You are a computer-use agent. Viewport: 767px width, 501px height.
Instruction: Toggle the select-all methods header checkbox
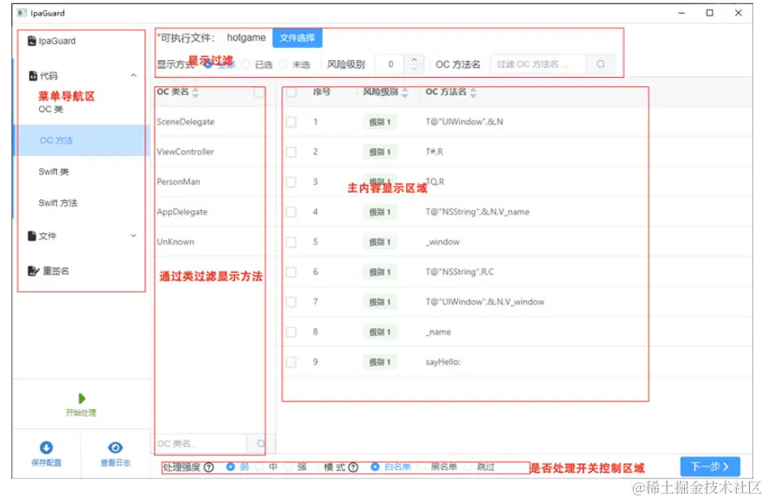(291, 92)
